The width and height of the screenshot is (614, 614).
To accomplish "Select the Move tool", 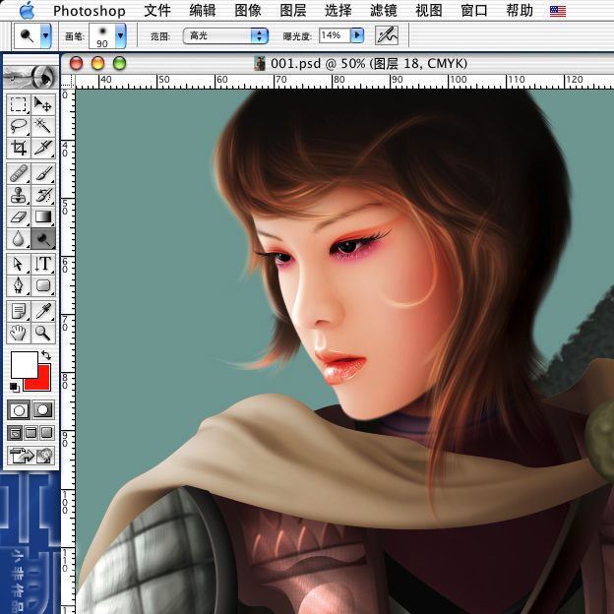I will (43, 104).
